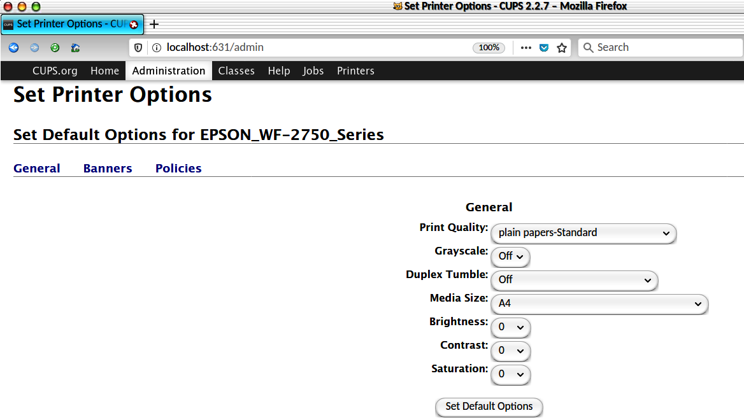
Task: Open the Administration menu item
Action: 168,71
